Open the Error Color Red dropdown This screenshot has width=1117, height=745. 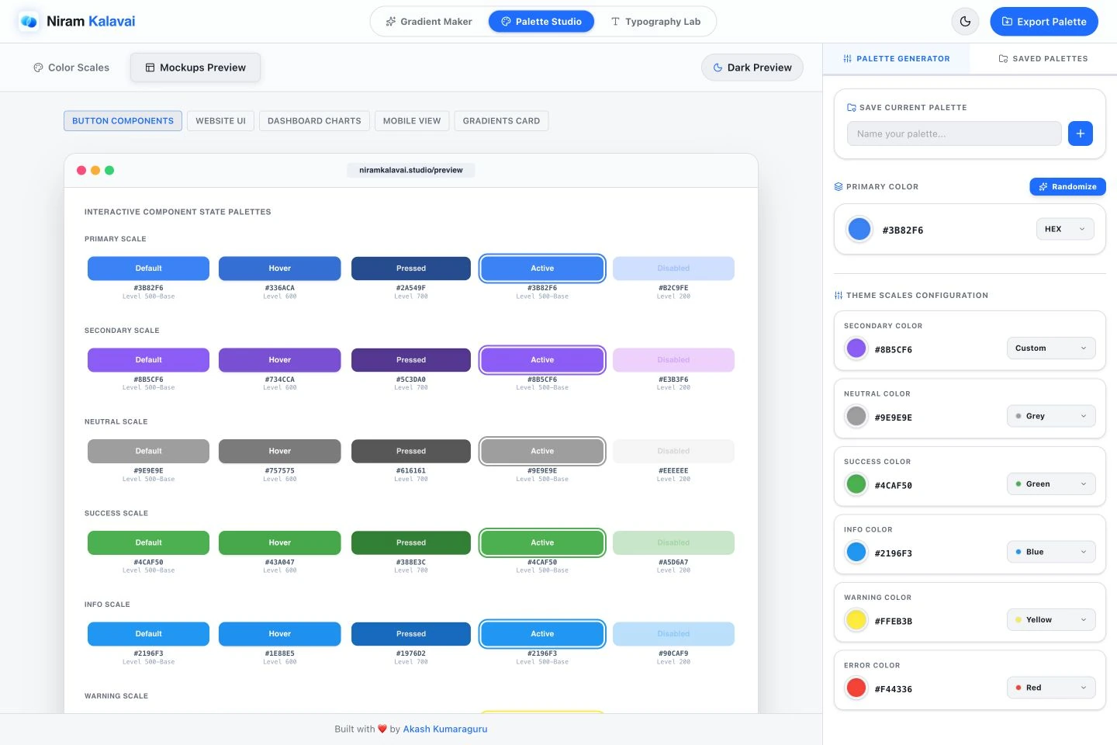[x=1051, y=688]
